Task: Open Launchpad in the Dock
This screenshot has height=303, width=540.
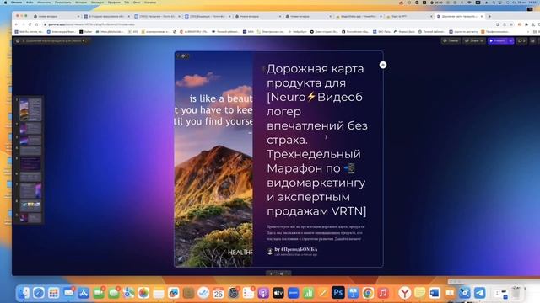Action: pos(53,293)
